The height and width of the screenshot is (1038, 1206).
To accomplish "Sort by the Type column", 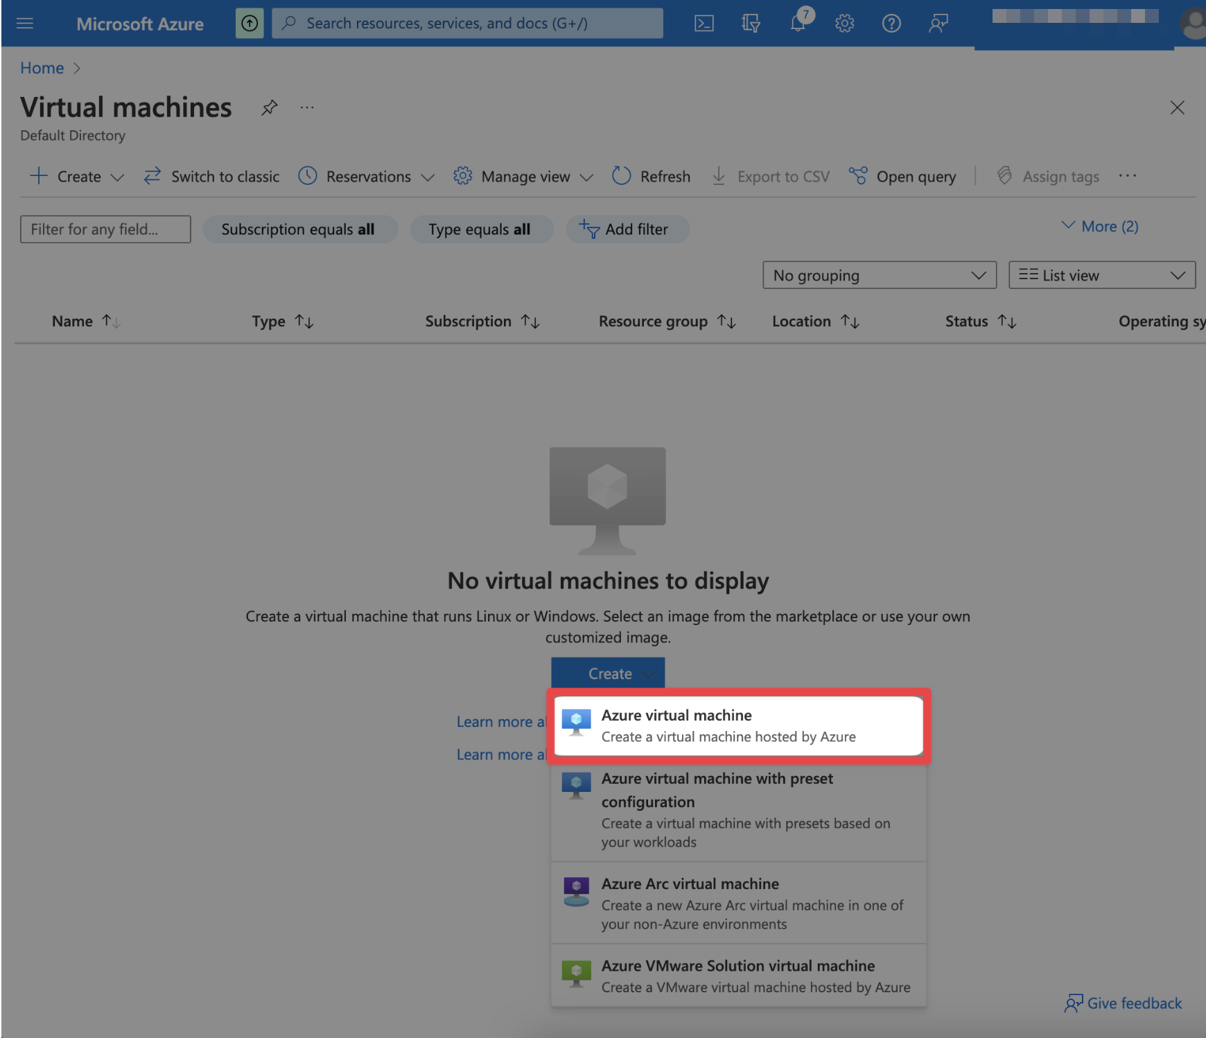I will coord(283,322).
